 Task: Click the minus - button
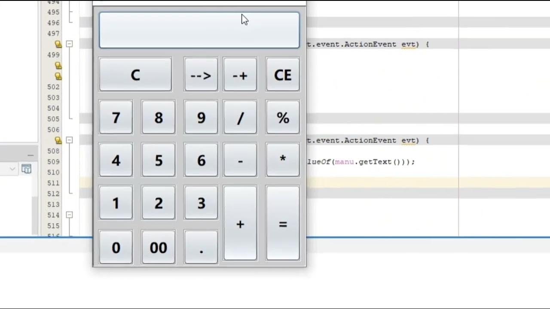point(240,160)
